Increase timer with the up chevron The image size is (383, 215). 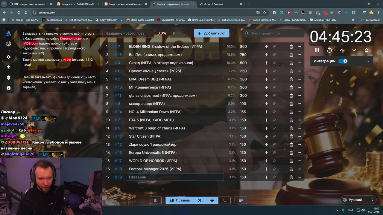pos(342,50)
